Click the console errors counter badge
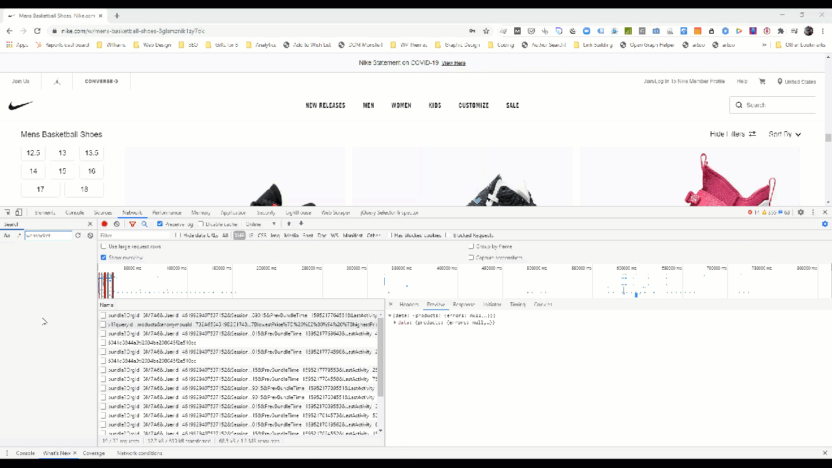Screen dimensions: 832x468 754,212
